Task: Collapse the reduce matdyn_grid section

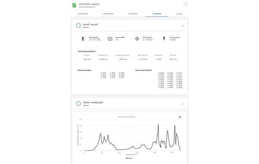Action: tap(183, 104)
